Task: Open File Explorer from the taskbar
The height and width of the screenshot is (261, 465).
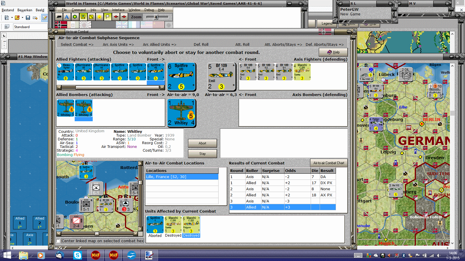Action: [x=24, y=255]
